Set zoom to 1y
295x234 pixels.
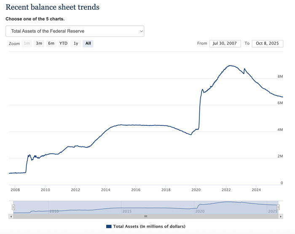tap(76, 43)
